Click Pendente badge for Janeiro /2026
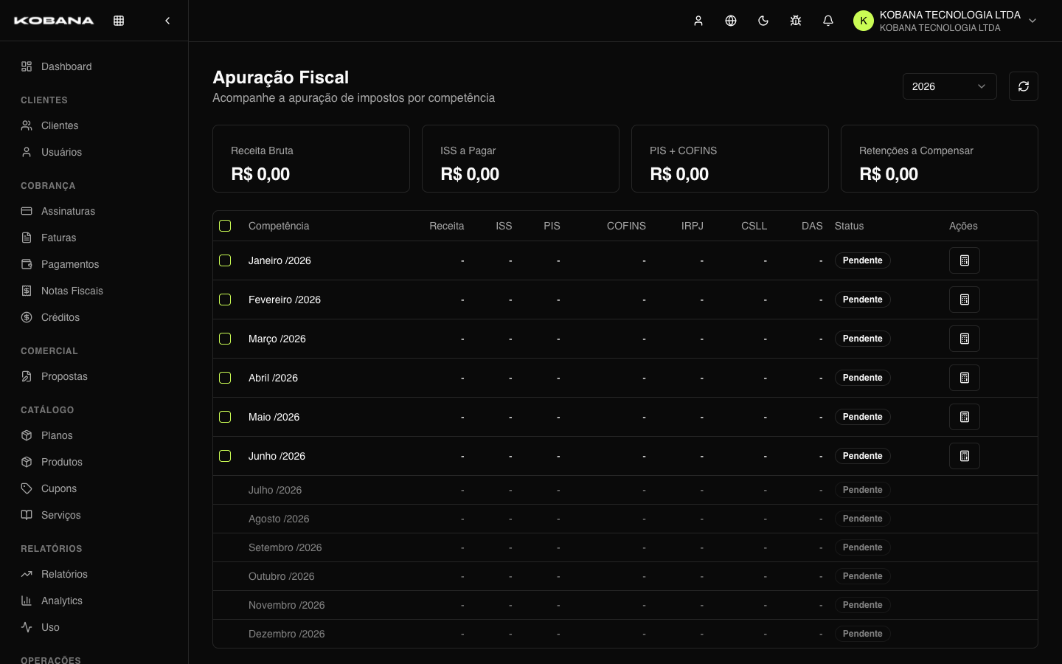1062x664 pixels. tap(862, 260)
